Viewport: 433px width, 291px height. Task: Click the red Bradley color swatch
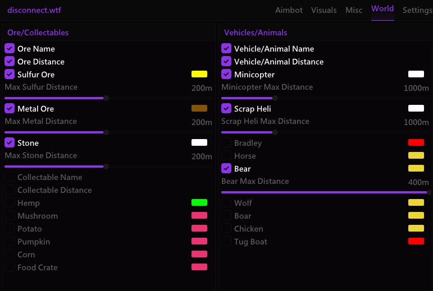[x=416, y=142]
